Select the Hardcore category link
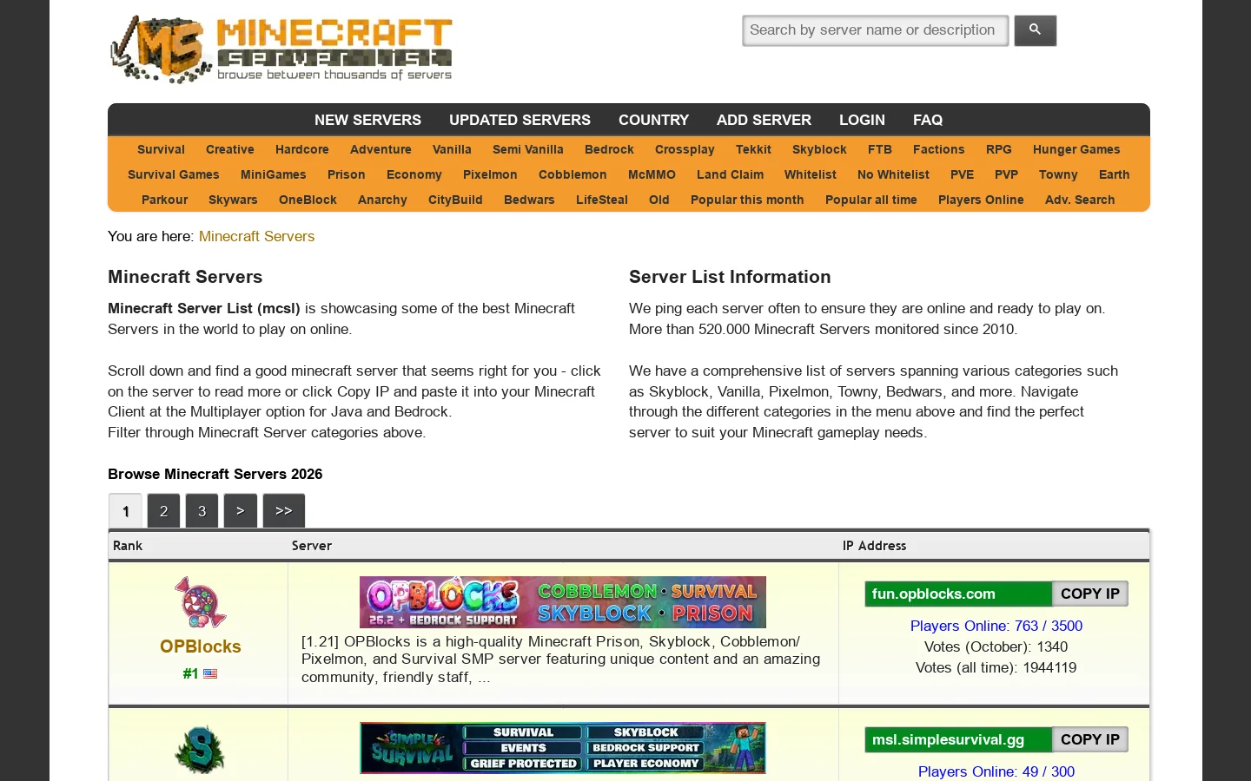Screen dimensions: 1251x781 [302, 149]
